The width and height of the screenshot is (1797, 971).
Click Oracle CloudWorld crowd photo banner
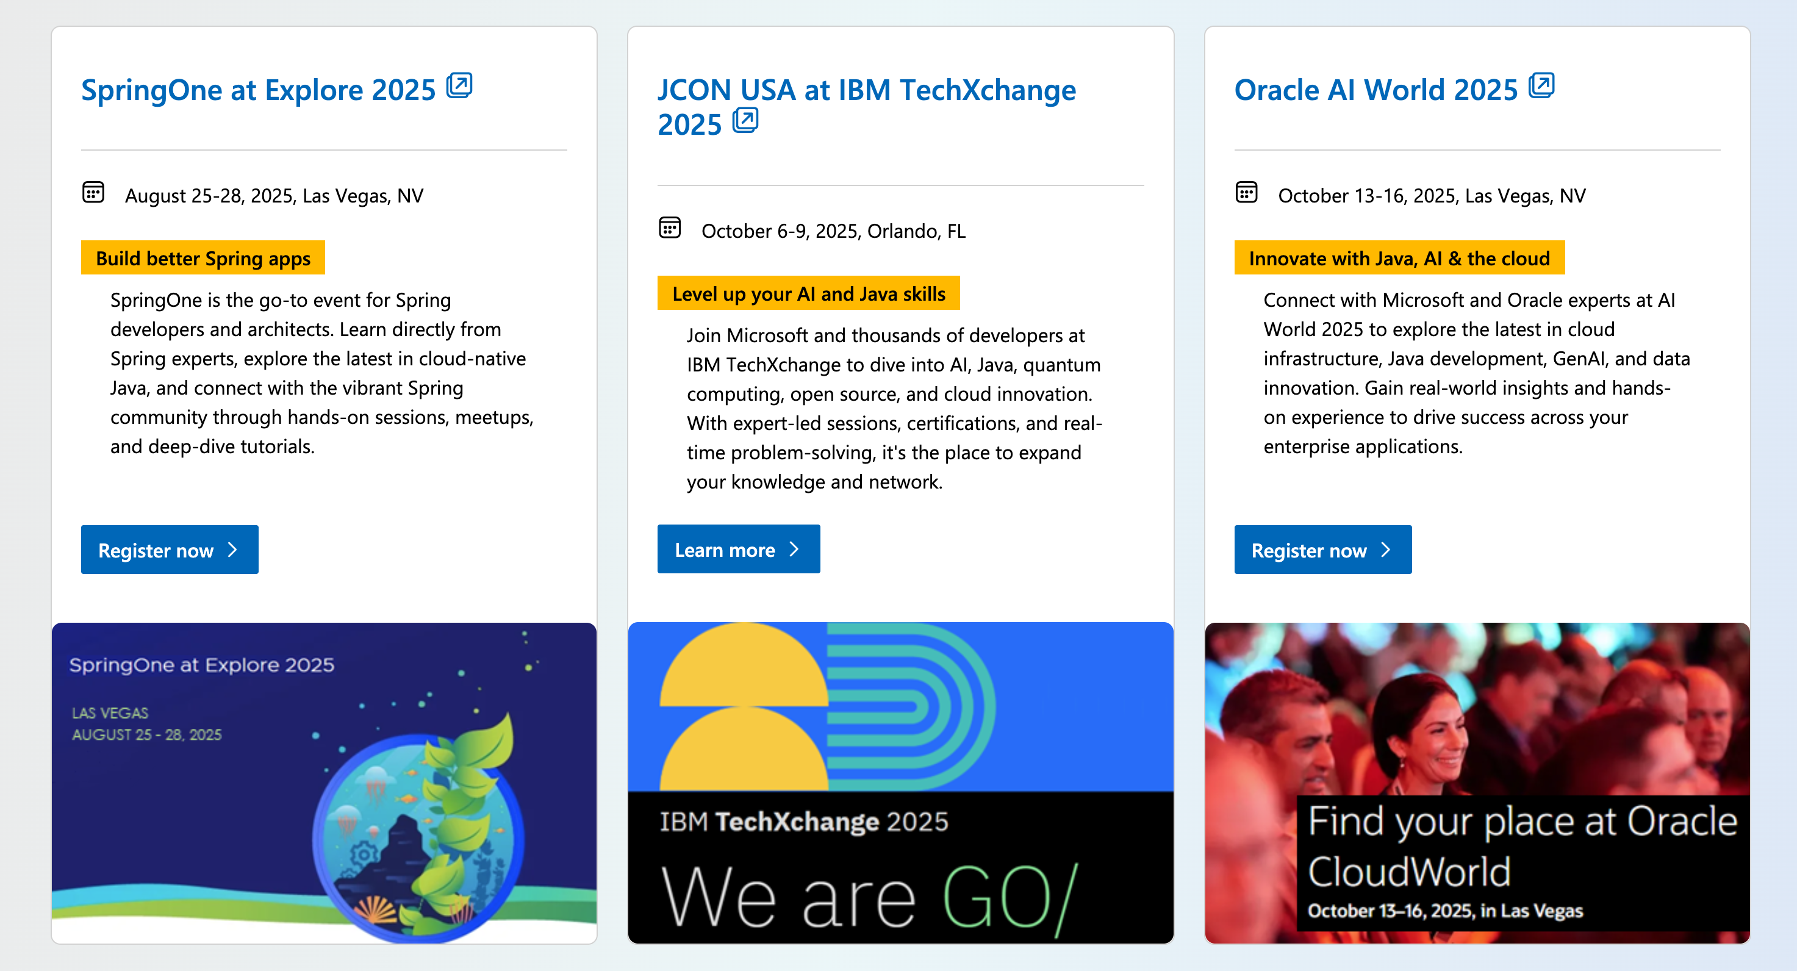point(1476,782)
